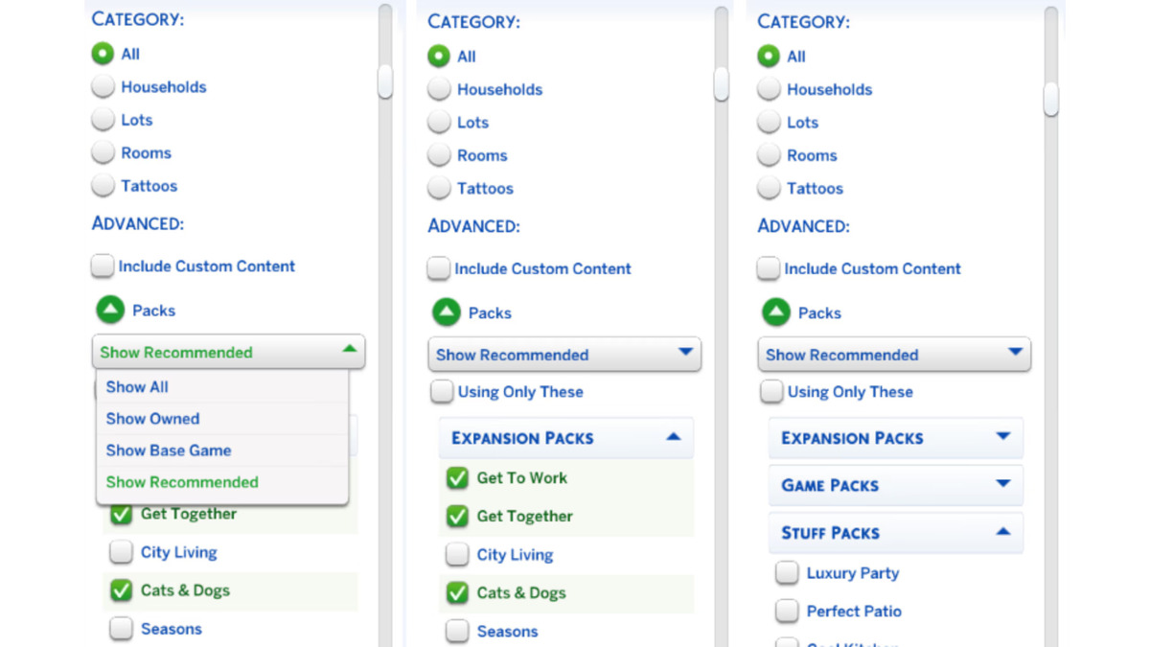Click the scrollbar thumb in the right panel
1150x647 pixels.
tap(1050, 100)
